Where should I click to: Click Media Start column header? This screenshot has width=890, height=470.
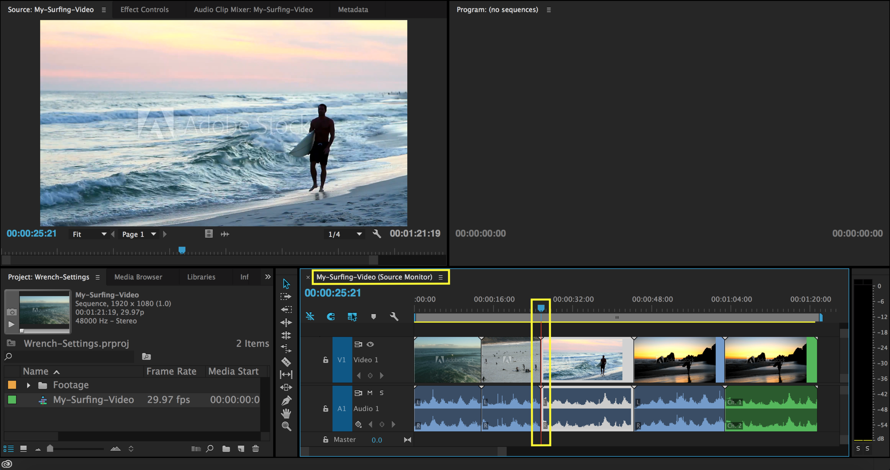coord(233,371)
